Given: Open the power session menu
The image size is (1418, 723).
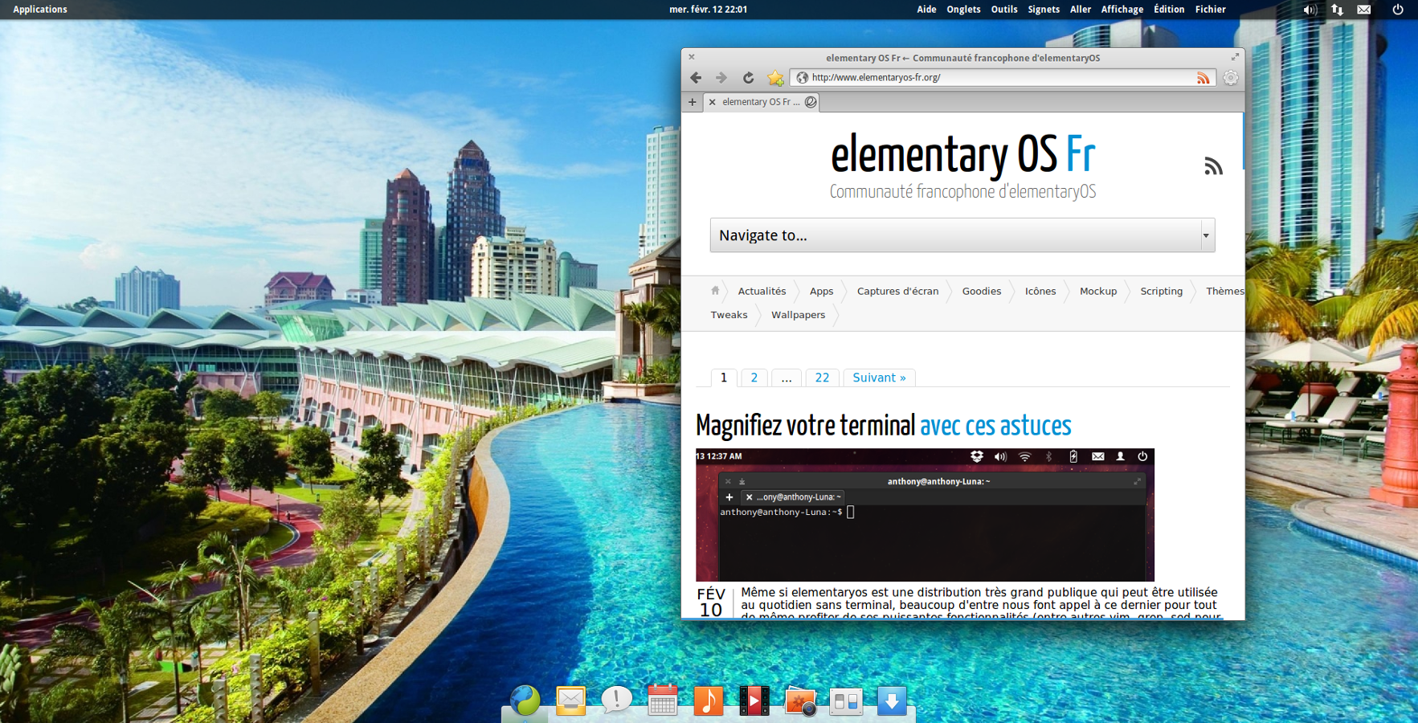Looking at the screenshot, I should (1398, 10).
